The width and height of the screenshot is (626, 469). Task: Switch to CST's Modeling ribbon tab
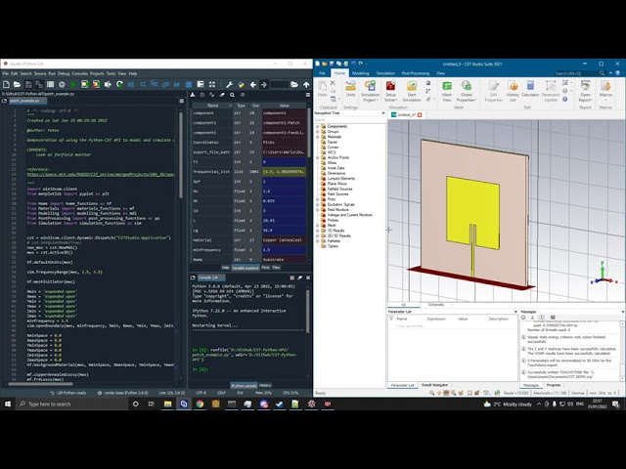[361, 73]
